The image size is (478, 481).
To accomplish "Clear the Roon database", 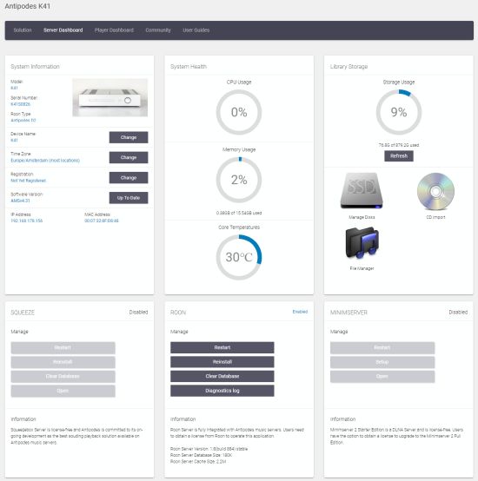I will tap(222, 376).
